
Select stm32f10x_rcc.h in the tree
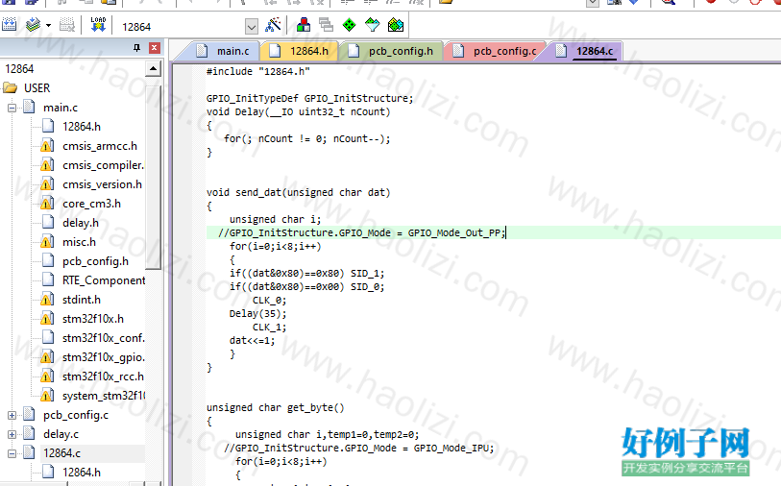tap(103, 377)
